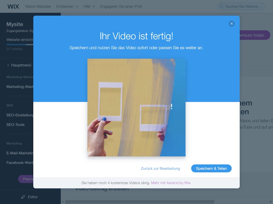
Task: Open Meine Websites
Action: tap(38, 6)
